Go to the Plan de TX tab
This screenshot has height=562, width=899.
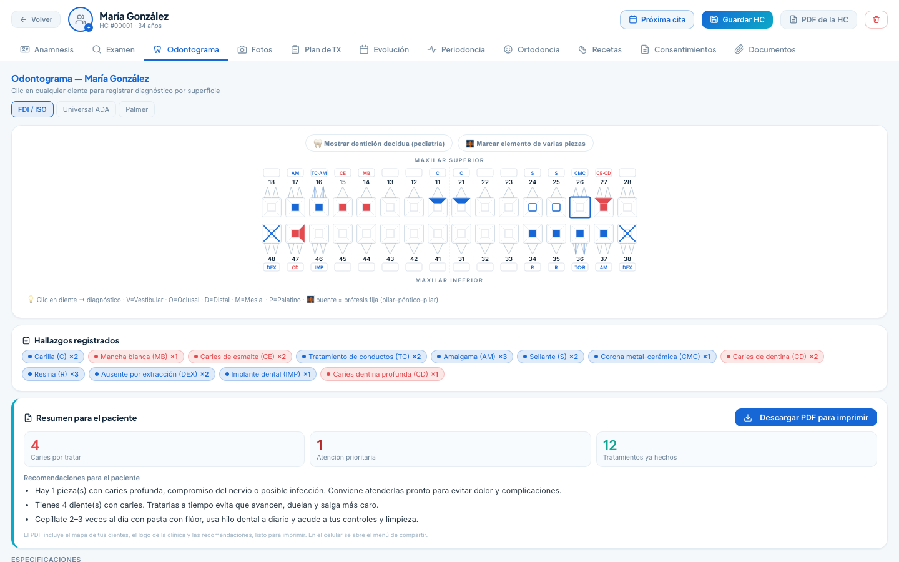[316, 50]
